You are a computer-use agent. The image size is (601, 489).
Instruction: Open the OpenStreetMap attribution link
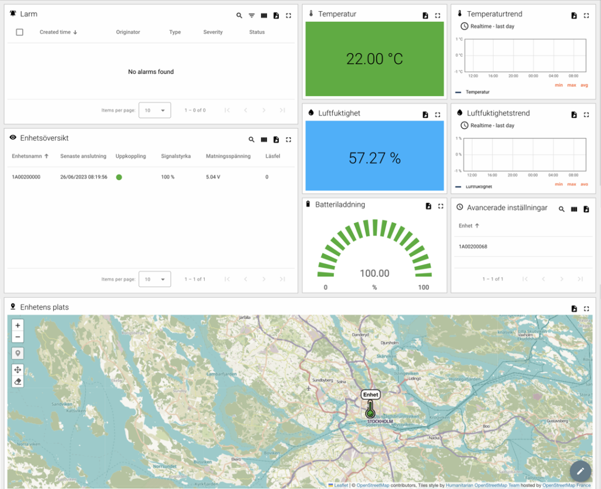point(373,485)
